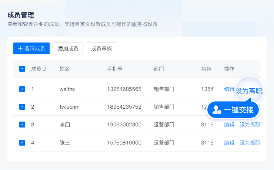Set 张三 as resigned via 设为离职
Viewport: 274px width, 170px height.
pyautogui.click(x=250, y=143)
